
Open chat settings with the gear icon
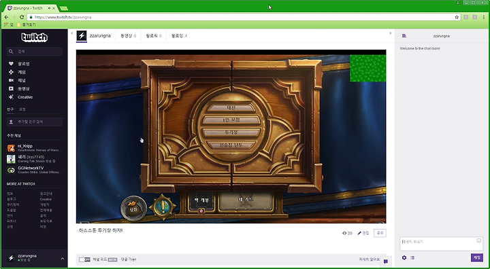click(404, 257)
